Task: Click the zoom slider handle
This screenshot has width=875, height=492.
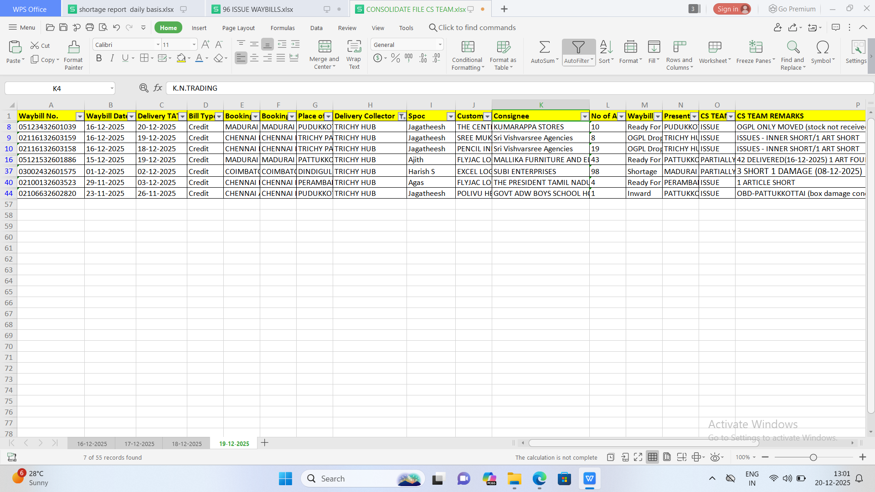Action: point(813,457)
